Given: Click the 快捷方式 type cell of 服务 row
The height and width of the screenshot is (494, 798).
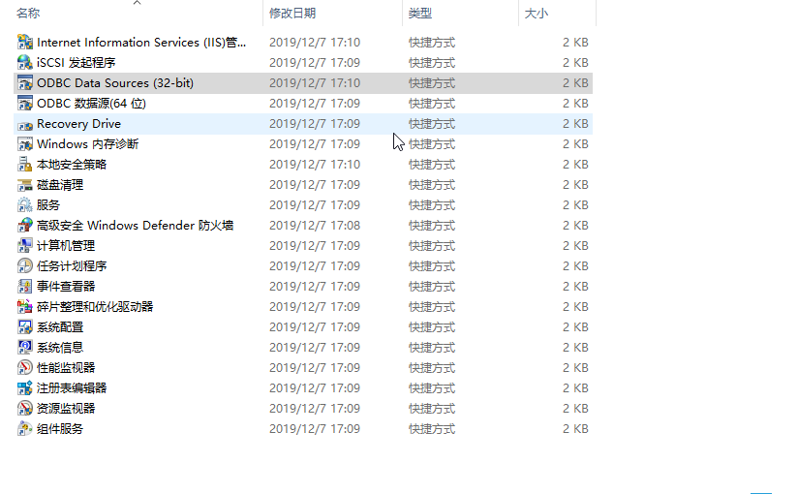Looking at the screenshot, I should click(x=432, y=205).
